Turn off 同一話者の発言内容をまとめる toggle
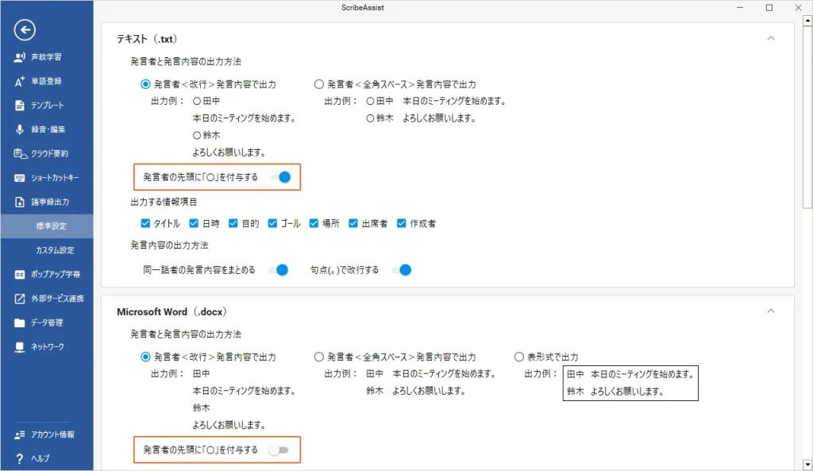Screen dimensions: 813x471 click(278, 270)
